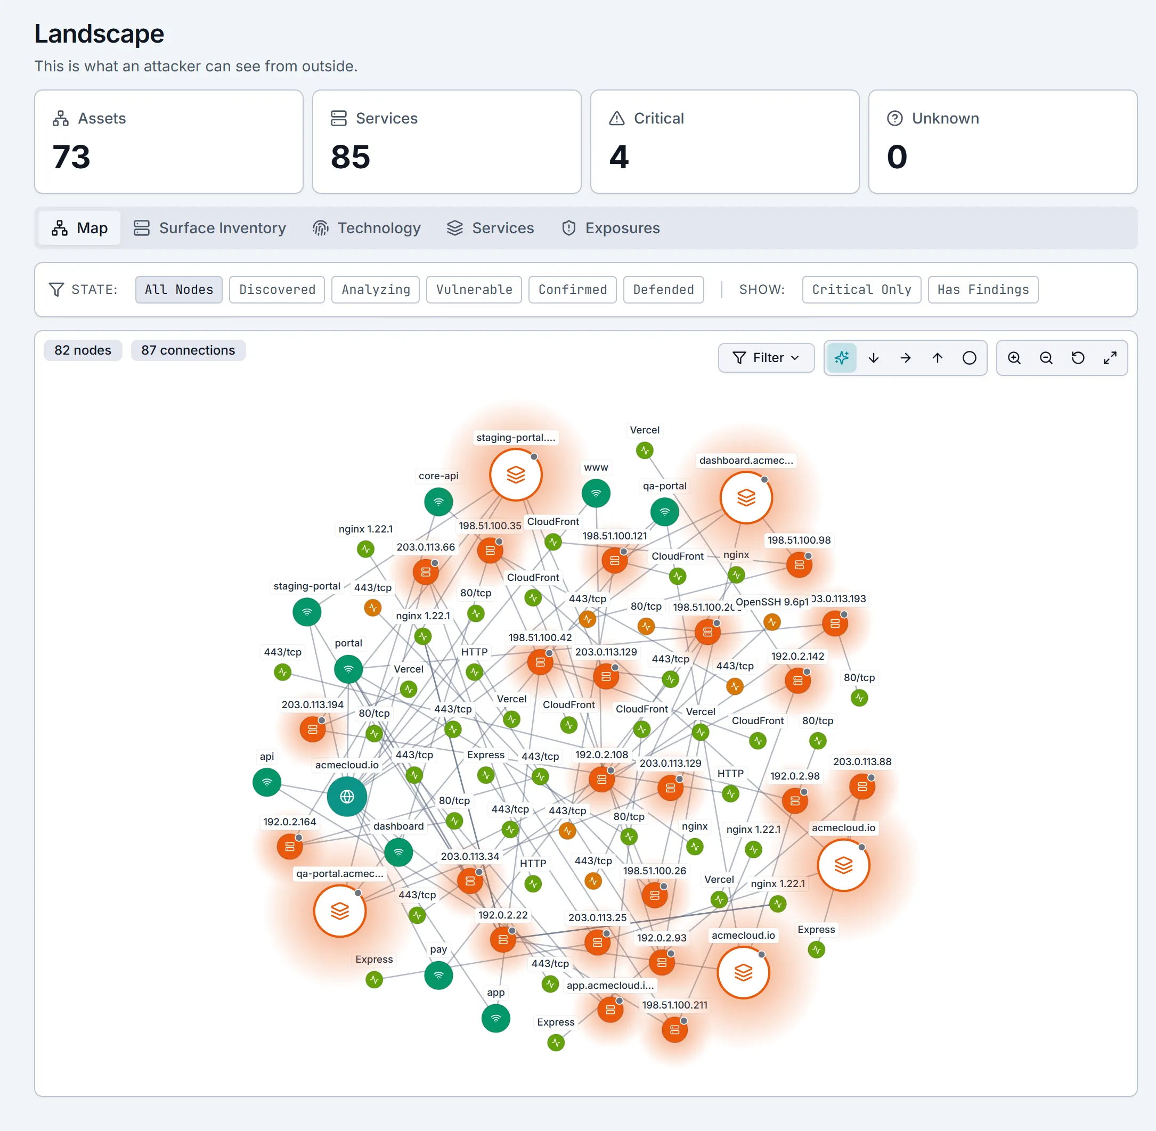Viewport: 1156px width, 1131px height.
Task: Reset the map view
Action: tap(1078, 358)
